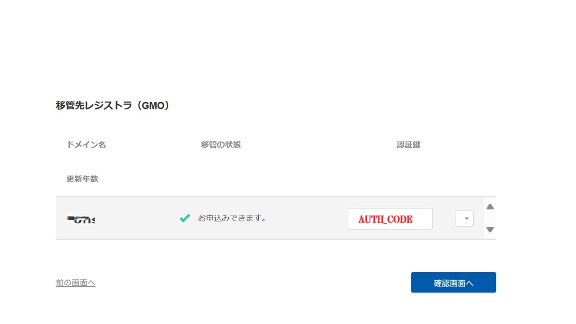Select the partially hidden domain name entry
The image size is (576, 324).
point(81,220)
